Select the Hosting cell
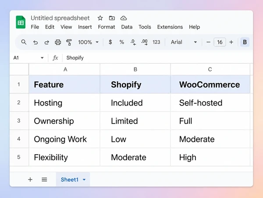The image size is (263, 198). 64,103
